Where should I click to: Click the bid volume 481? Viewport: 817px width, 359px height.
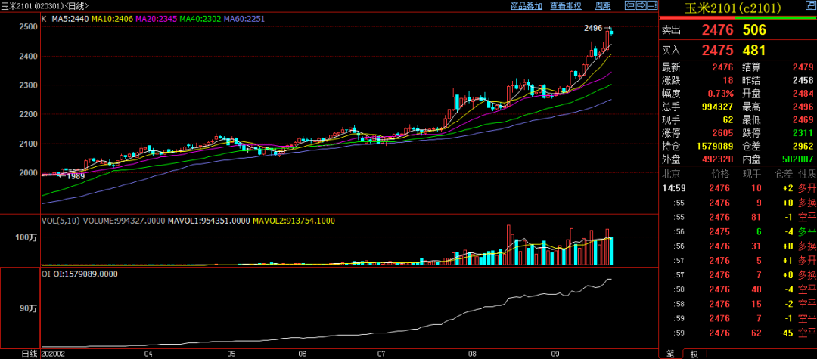tap(754, 50)
